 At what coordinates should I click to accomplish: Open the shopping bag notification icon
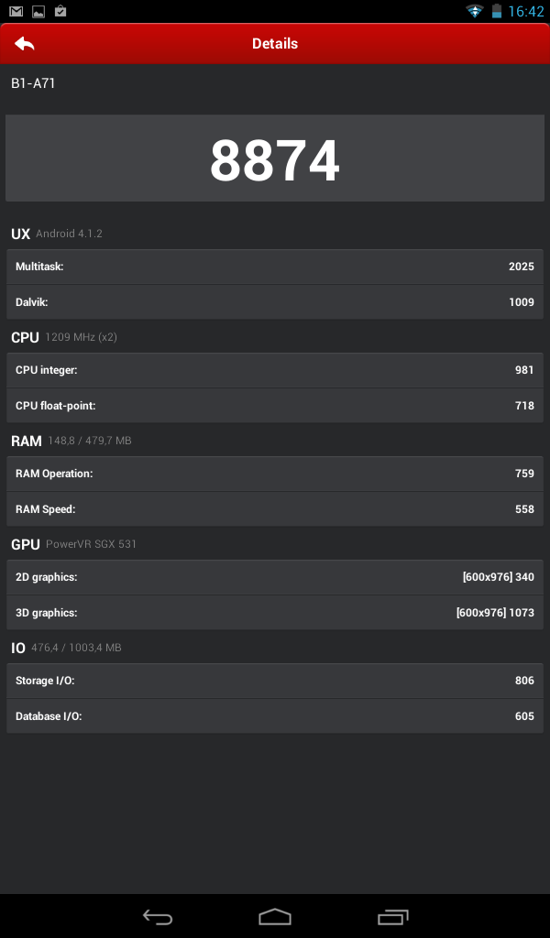[60, 11]
